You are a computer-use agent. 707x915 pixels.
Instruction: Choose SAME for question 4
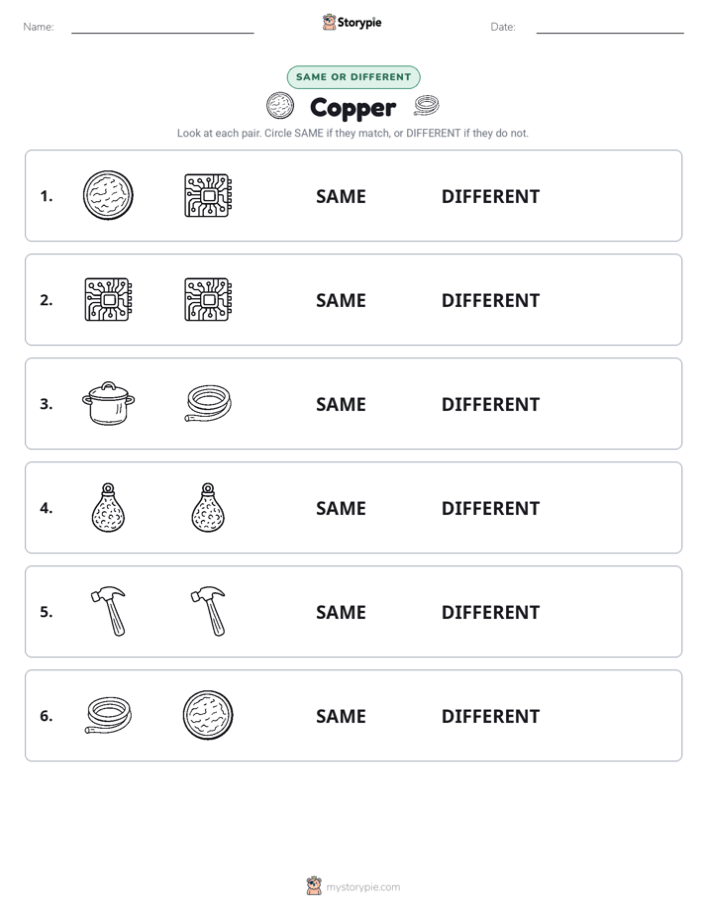coord(341,508)
